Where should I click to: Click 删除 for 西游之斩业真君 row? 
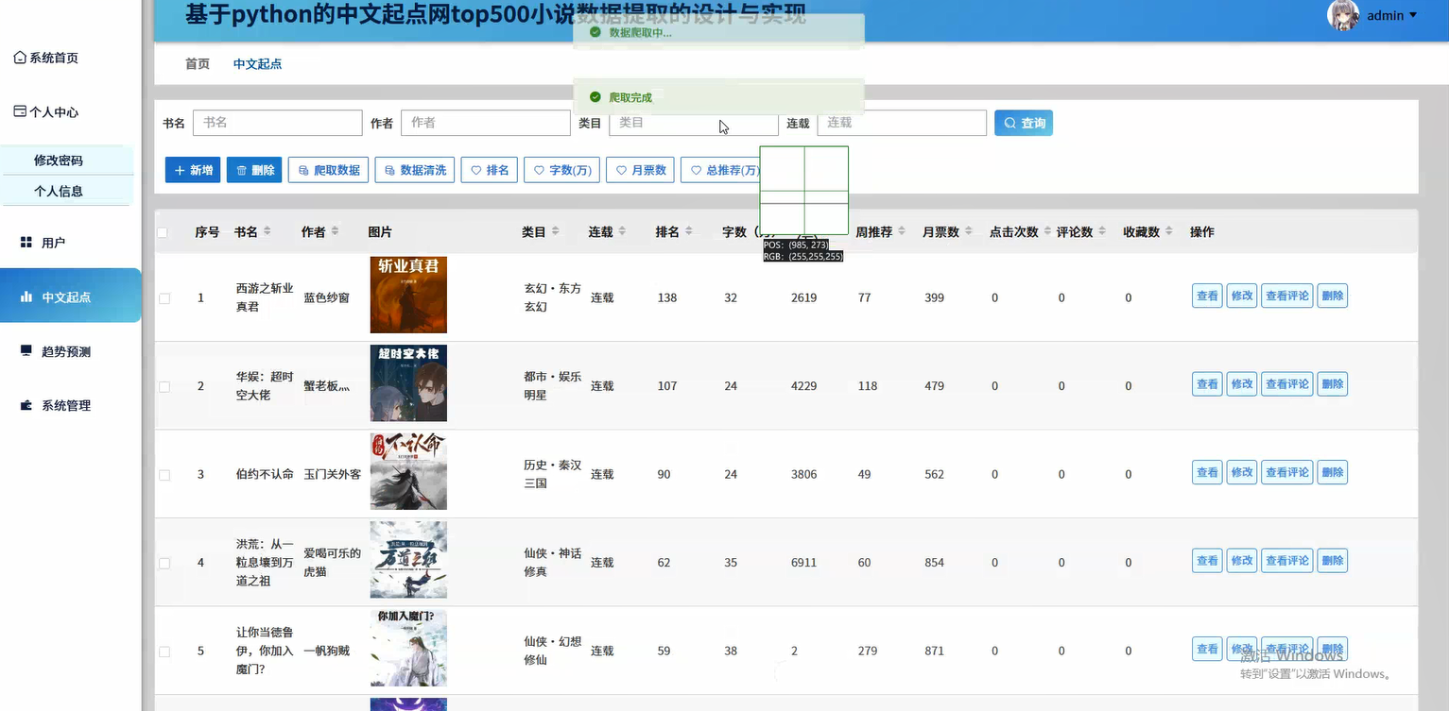tap(1333, 296)
